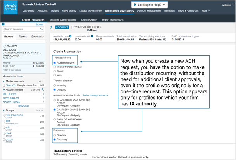Collapse the left sidebar panel arrow icon
This screenshot has height=160, width=236.
[3, 24]
